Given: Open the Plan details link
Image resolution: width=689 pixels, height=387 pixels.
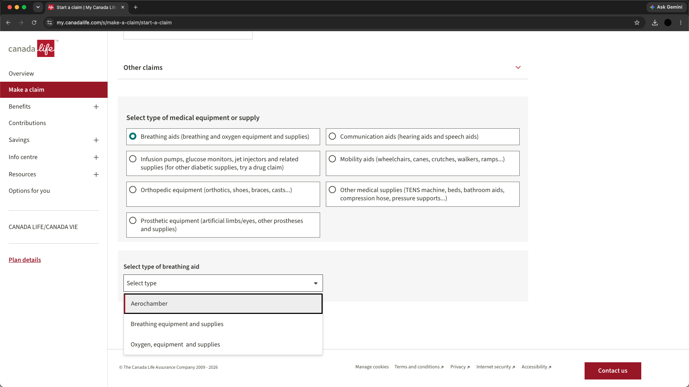Looking at the screenshot, I should (x=25, y=260).
